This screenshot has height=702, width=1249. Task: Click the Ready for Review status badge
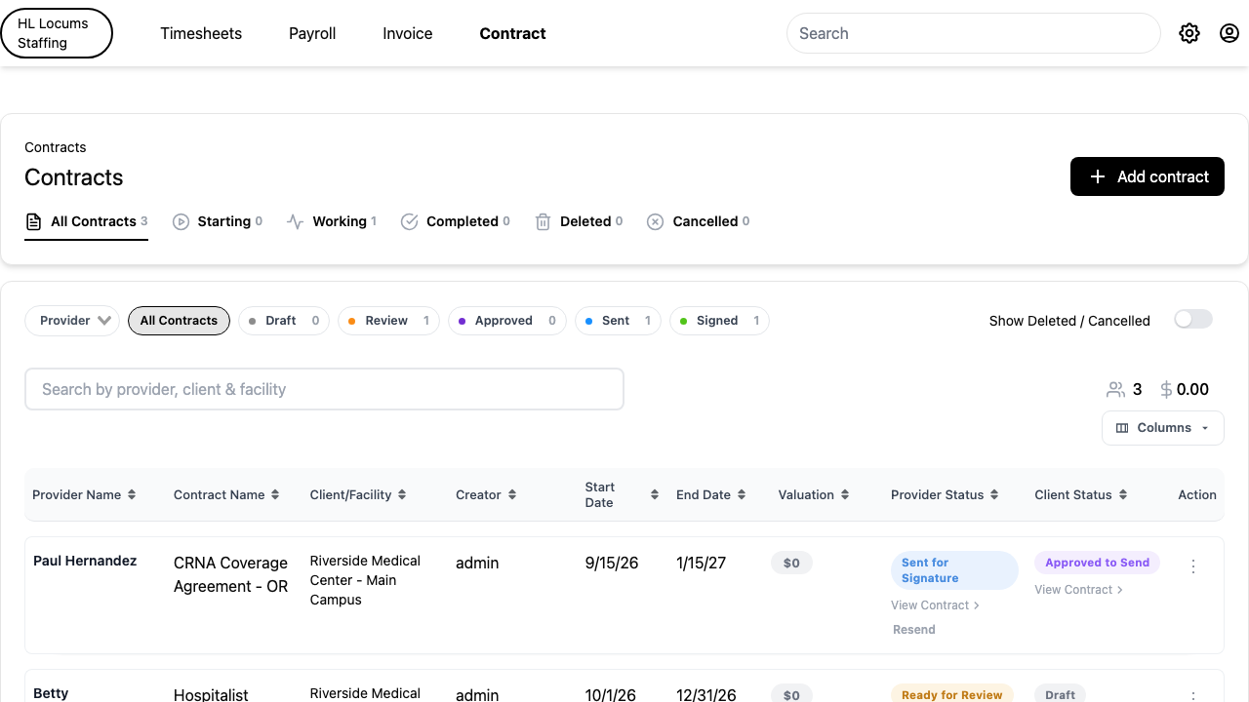(x=951, y=695)
